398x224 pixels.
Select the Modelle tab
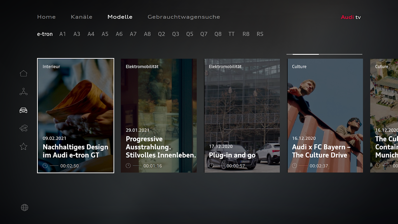coord(120,17)
